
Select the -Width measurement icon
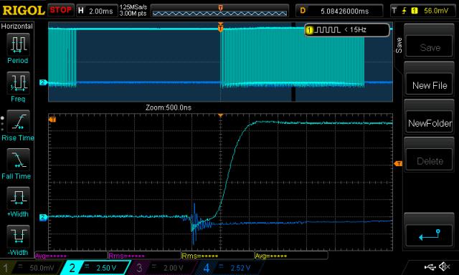click(18, 236)
